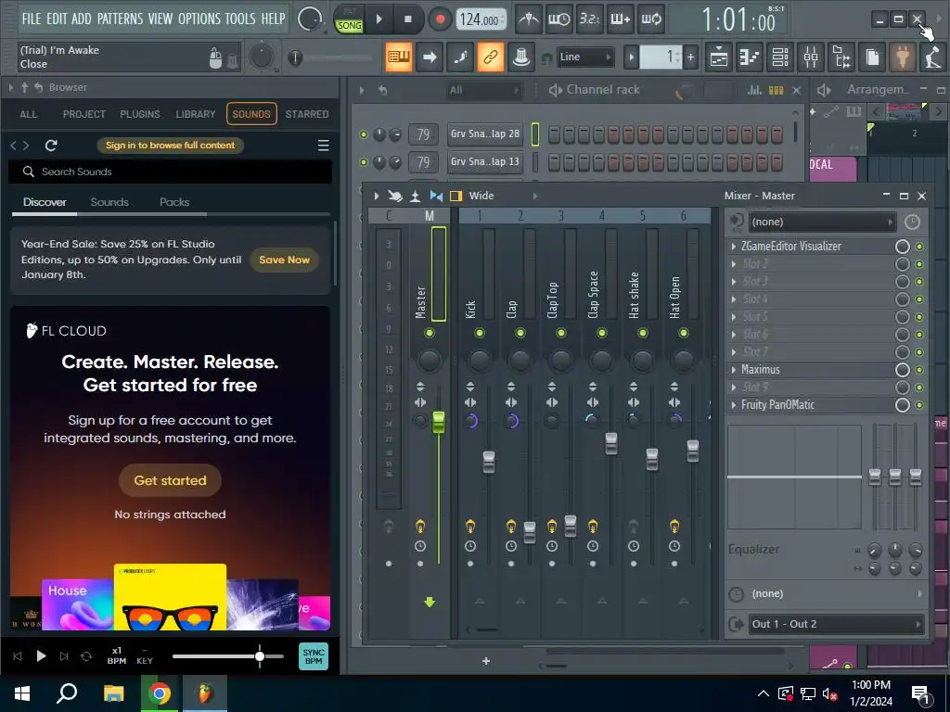
Task: Switch browser to the STARRED tab
Action: (307, 114)
